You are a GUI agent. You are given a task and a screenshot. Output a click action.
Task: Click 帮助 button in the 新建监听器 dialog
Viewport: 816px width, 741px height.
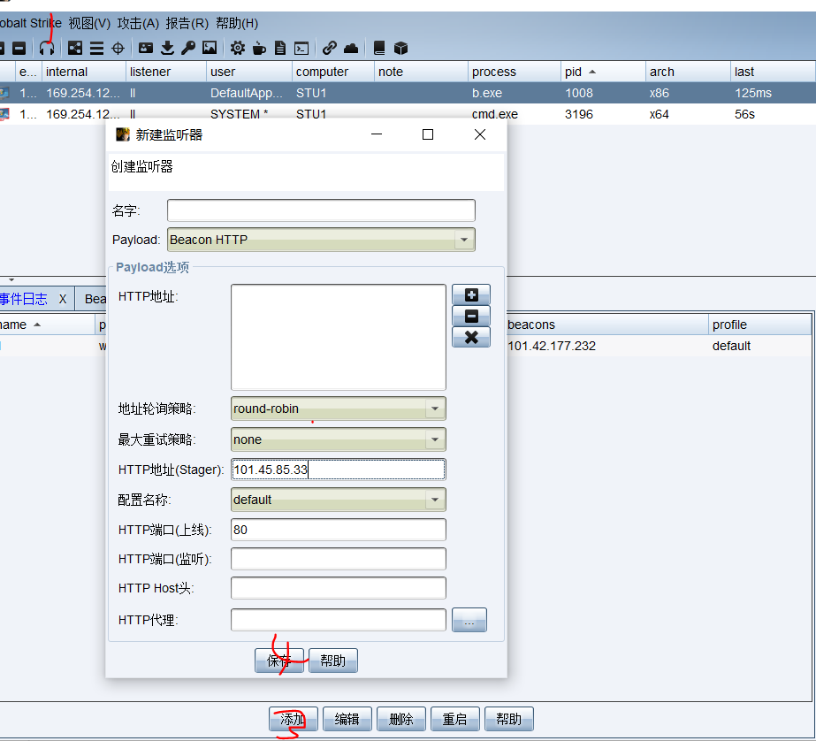coord(333,661)
